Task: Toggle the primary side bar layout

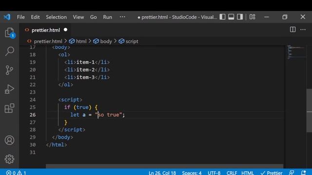Action: click(x=222, y=17)
